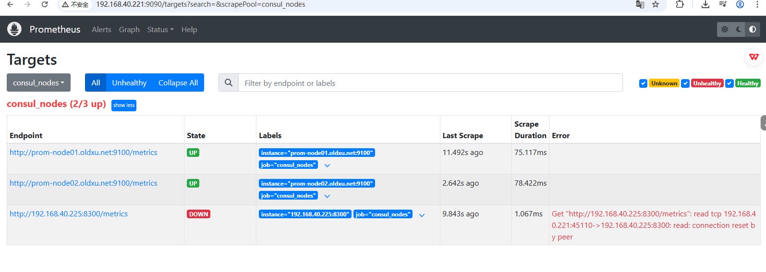Reload the page in browser

45,4
